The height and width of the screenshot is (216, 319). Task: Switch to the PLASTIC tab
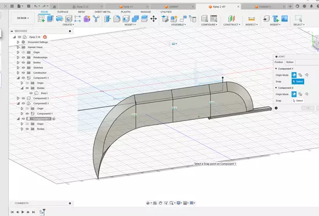click(x=126, y=12)
